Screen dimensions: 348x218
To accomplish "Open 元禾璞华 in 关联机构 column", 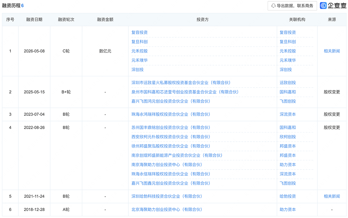I will pos(288,60).
